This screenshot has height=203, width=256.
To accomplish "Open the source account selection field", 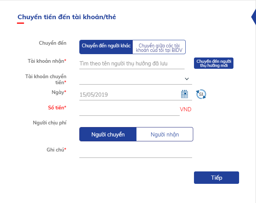I will [x=136, y=79].
